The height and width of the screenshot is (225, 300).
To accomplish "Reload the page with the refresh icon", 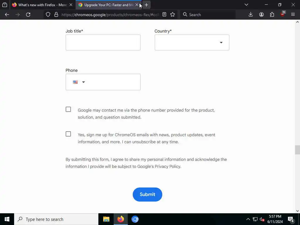I will tap(28, 15).
